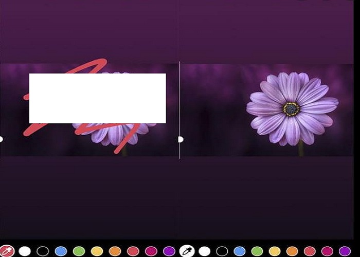Choose the orange swatch in the right screen

pyautogui.click(x=292, y=251)
